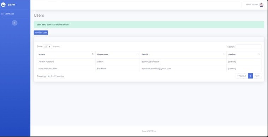Select the Admin Aplikasi name cell
268x137 pixels.
click(x=66, y=62)
